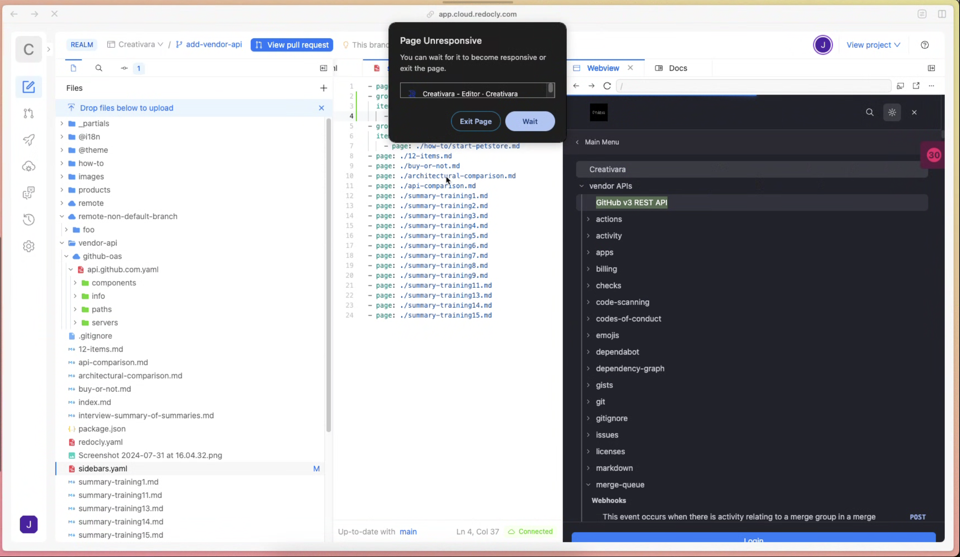960x557 pixels.
Task: Stop page loading with the browser X
Action: tap(54, 14)
